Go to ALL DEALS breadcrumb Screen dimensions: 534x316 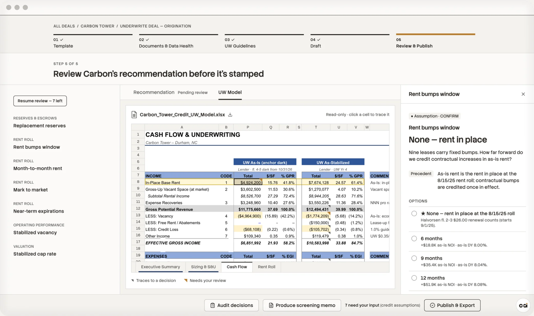(x=64, y=26)
